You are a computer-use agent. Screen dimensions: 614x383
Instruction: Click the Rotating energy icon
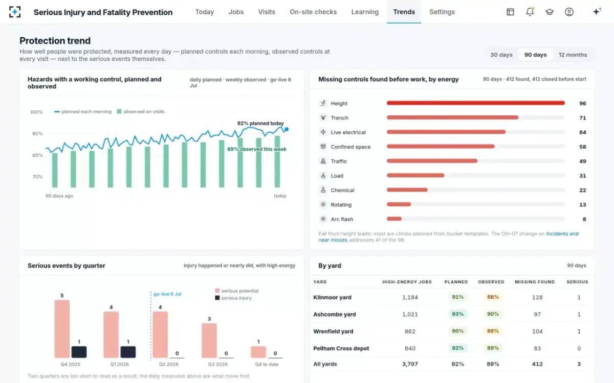323,204
